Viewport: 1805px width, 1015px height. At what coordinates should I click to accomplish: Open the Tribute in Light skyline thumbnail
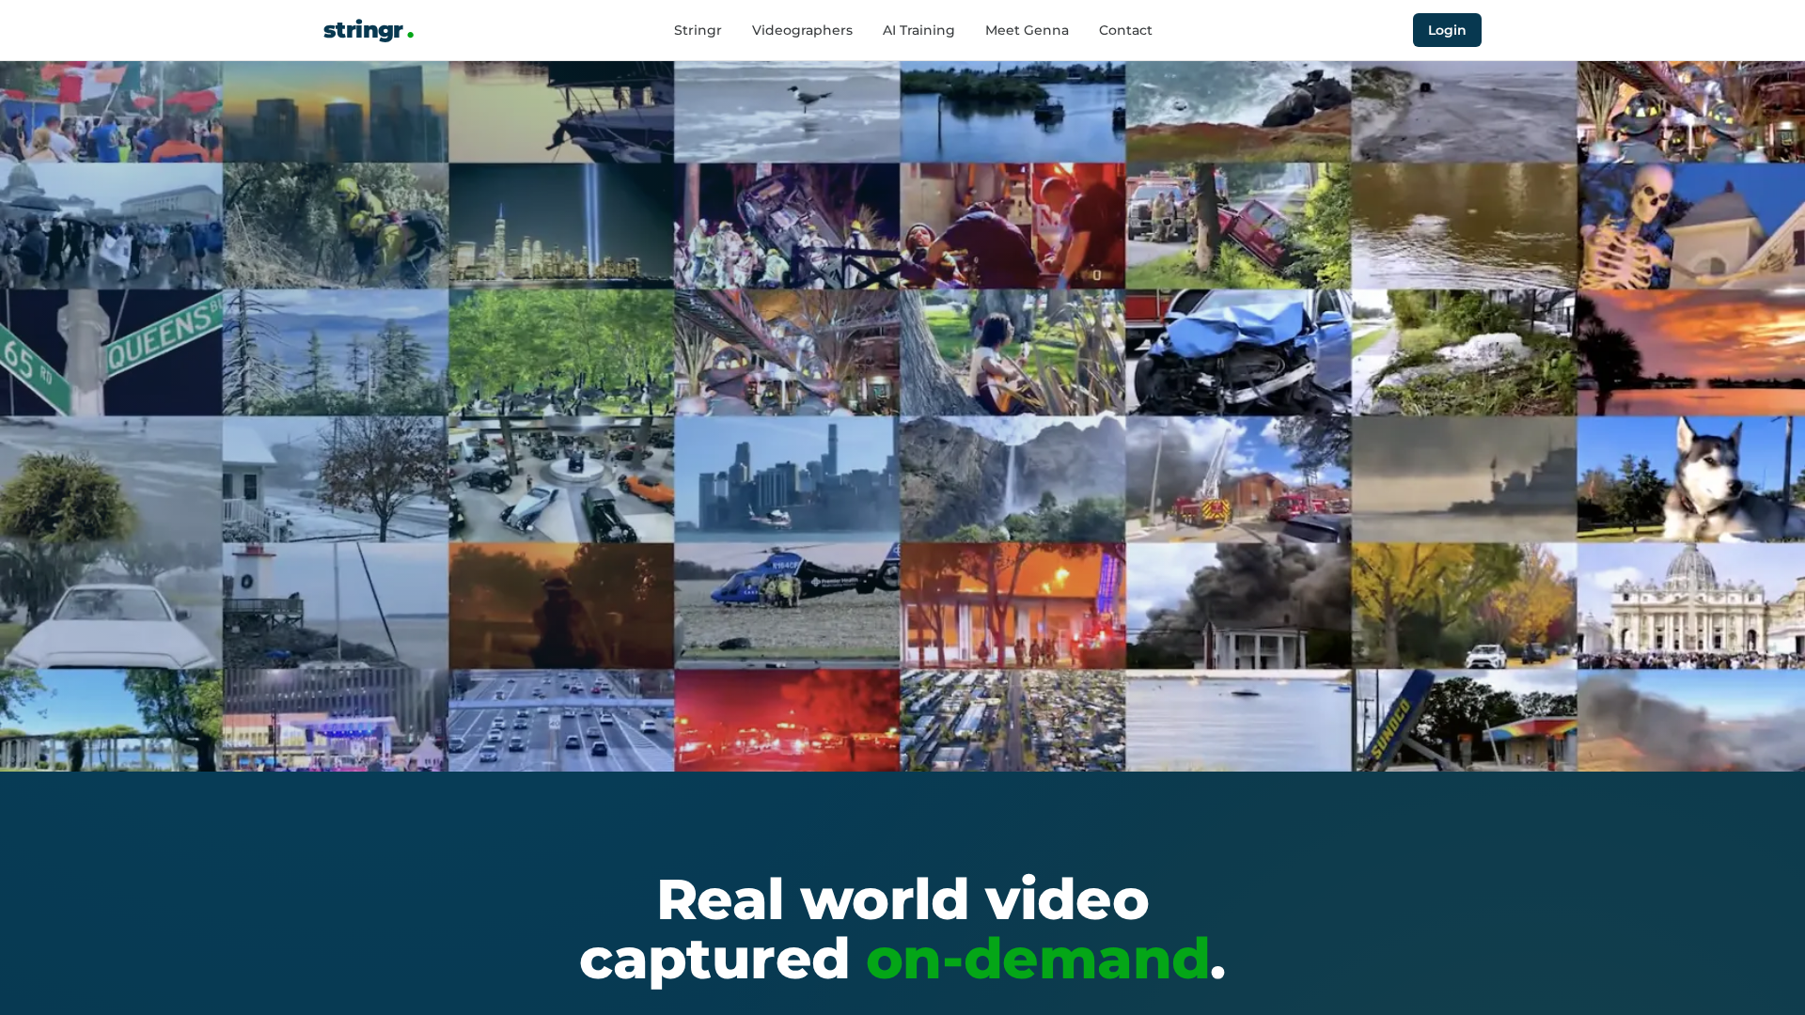pyautogui.click(x=561, y=226)
